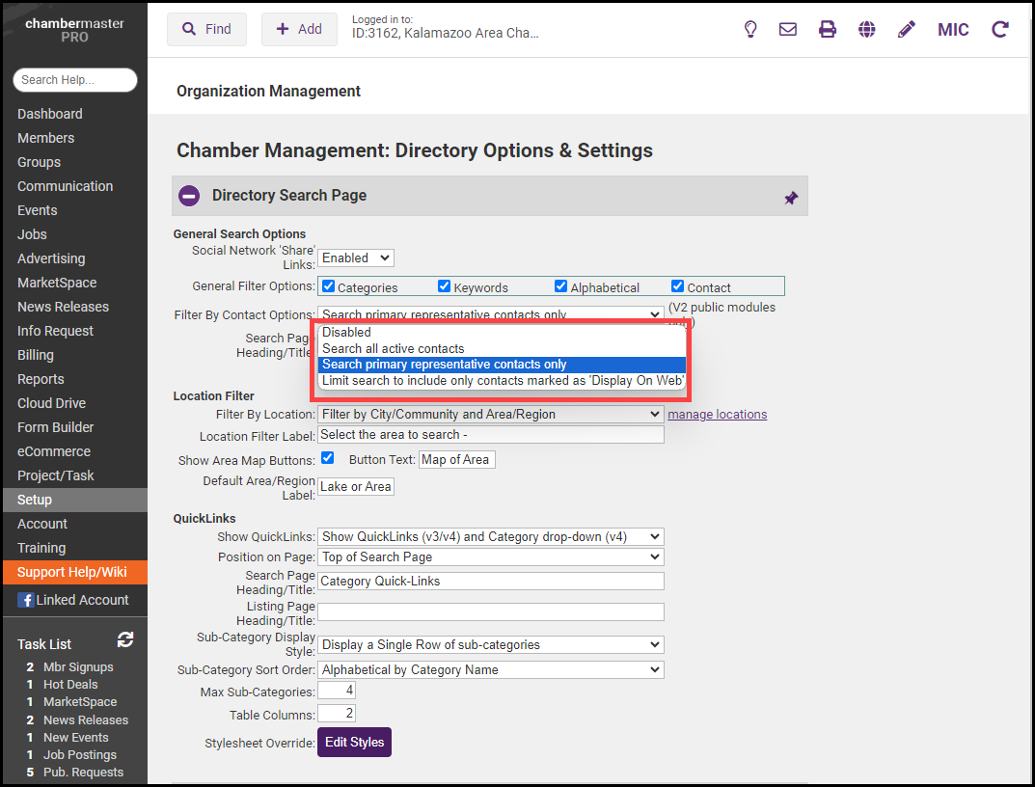Viewport: 1035px width, 787px height.
Task: Open the Filter By Location dropdown
Action: point(490,415)
